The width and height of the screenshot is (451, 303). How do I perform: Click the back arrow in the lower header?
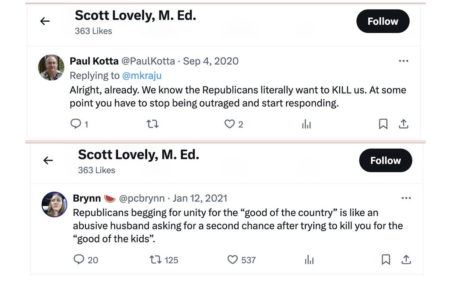coord(48,161)
